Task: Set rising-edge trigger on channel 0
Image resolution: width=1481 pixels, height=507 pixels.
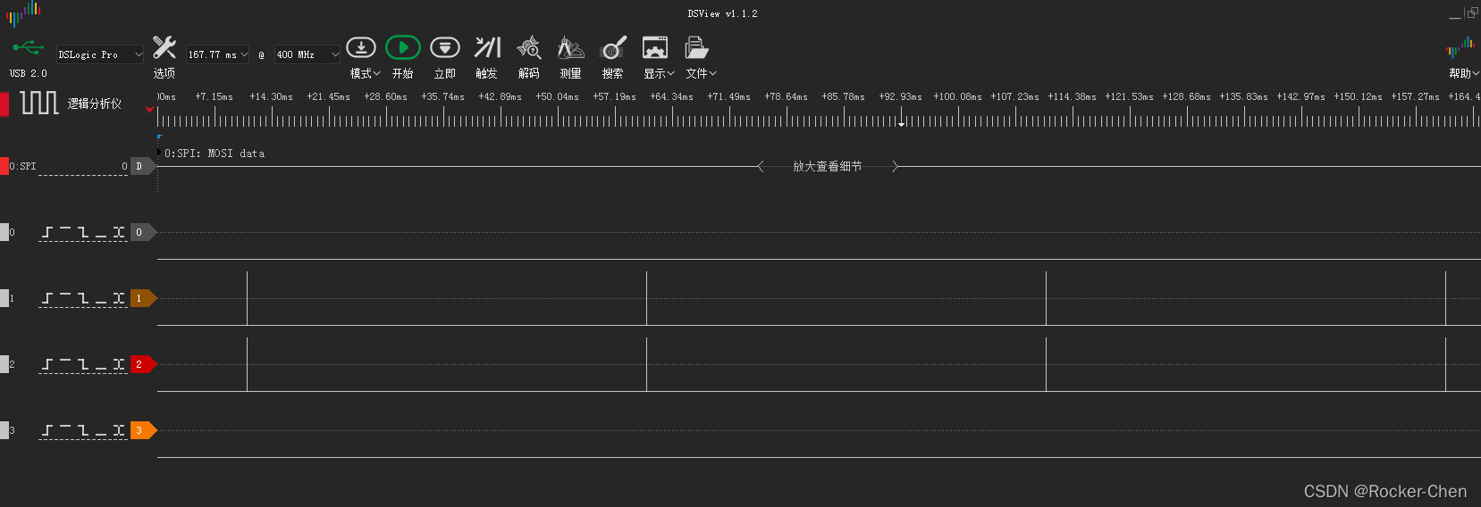Action: 47,232
